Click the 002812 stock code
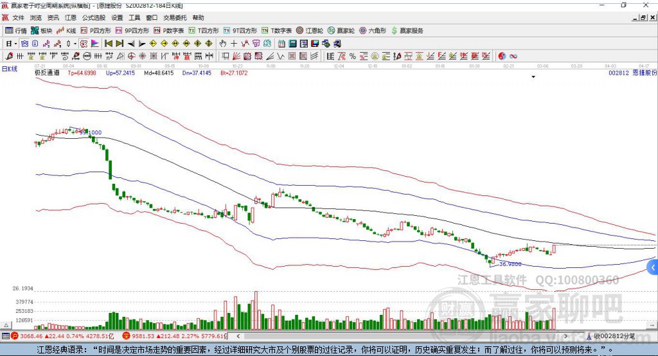The width and height of the screenshot is (658, 356). tap(619, 73)
